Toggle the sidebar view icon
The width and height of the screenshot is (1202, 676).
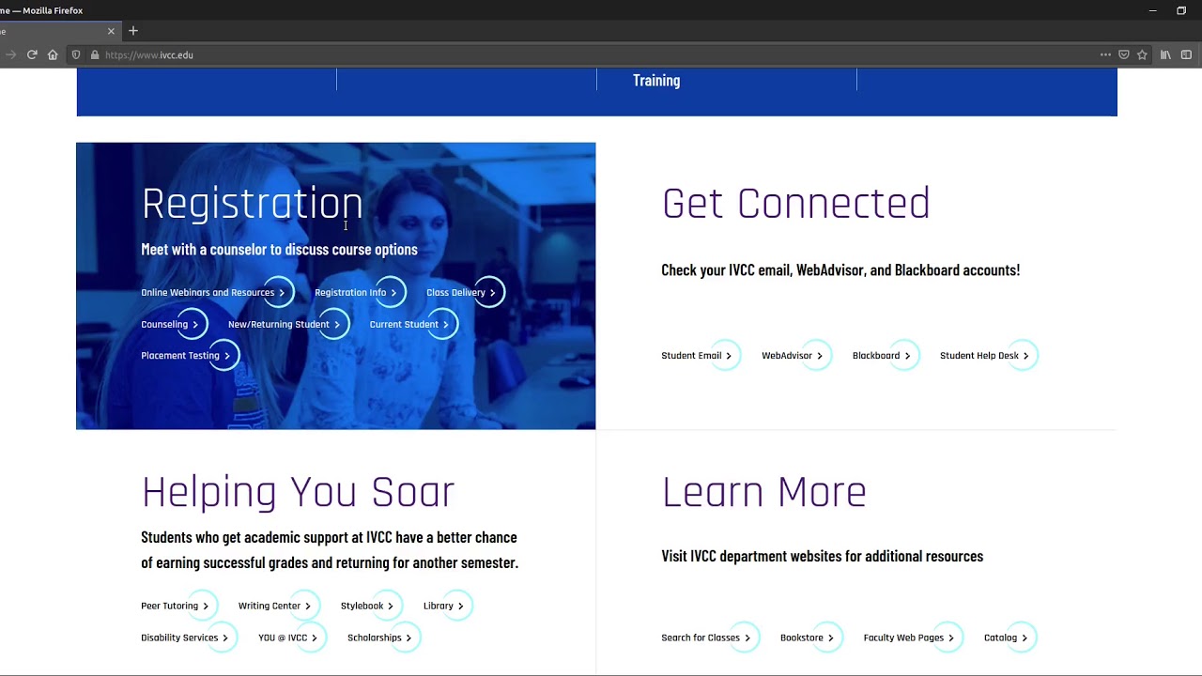pos(1186,54)
